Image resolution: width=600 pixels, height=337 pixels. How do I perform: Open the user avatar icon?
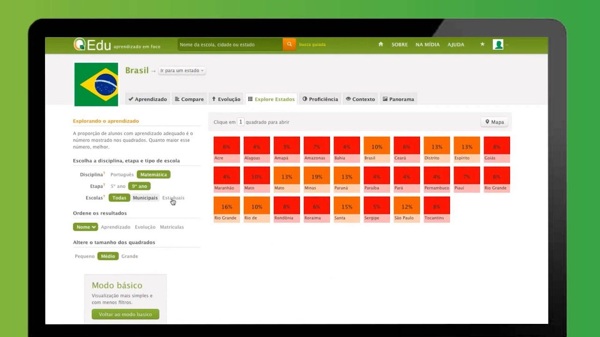point(498,44)
